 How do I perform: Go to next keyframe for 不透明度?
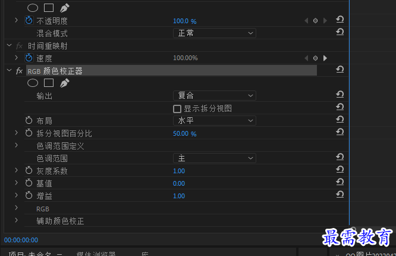(325, 20)
